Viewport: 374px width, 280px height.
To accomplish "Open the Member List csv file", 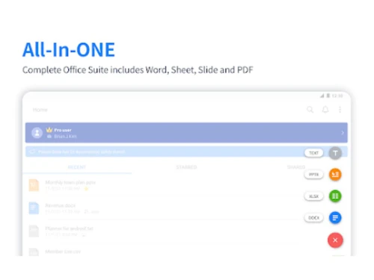I will pos(159,252).
